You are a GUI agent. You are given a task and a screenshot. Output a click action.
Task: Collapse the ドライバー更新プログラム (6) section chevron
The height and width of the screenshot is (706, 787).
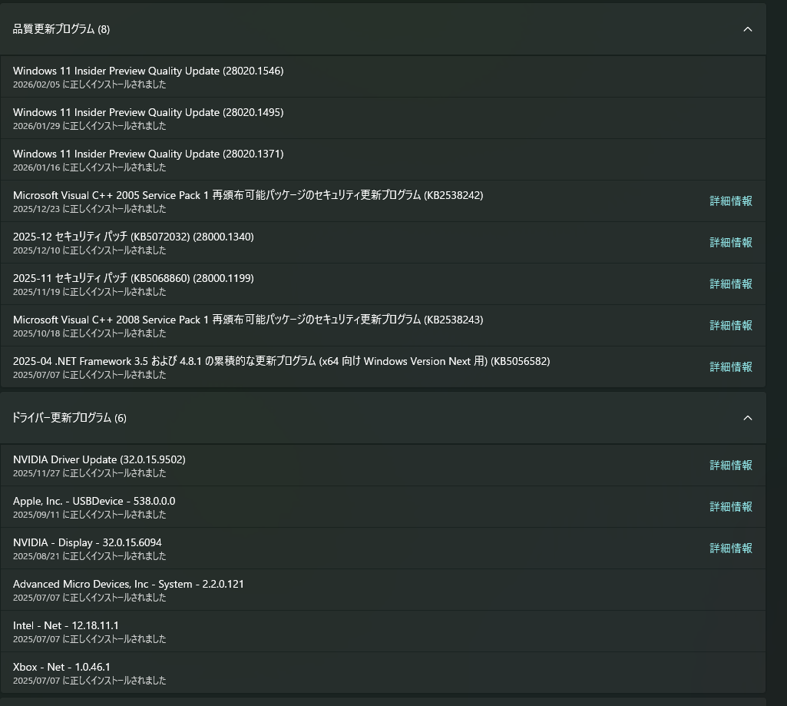tap(747, 418)
